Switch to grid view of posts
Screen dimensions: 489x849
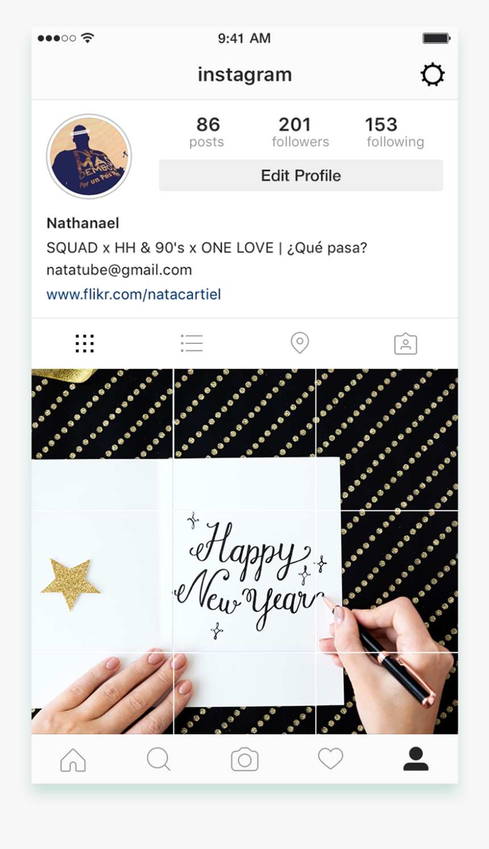pos(85,343)
